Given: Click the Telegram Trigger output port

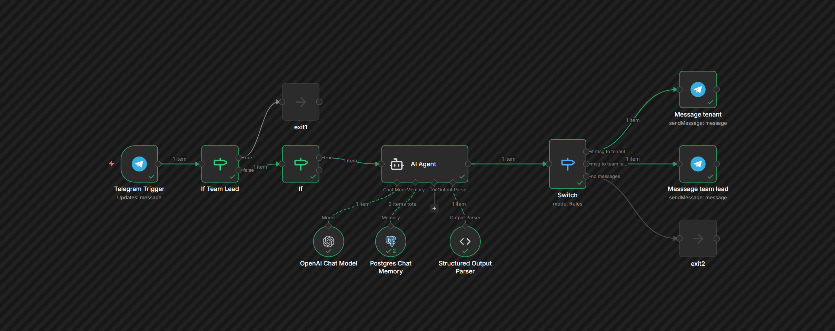Looking at the screenshot, I should coord(158,164).
